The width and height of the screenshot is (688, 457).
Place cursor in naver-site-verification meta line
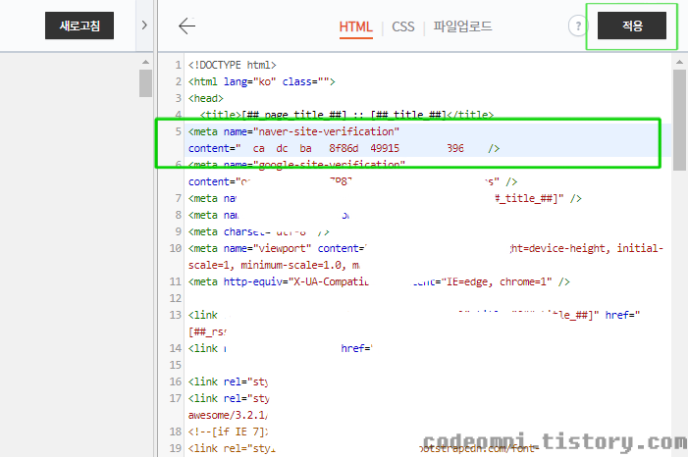pos(293,131)
